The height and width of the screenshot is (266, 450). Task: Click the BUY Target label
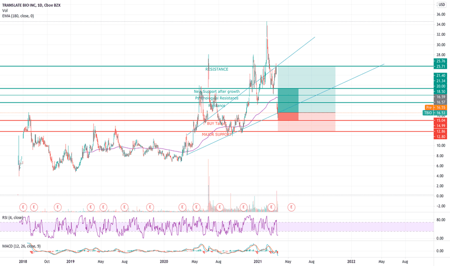pyautogui.click(x=217, y=123)
